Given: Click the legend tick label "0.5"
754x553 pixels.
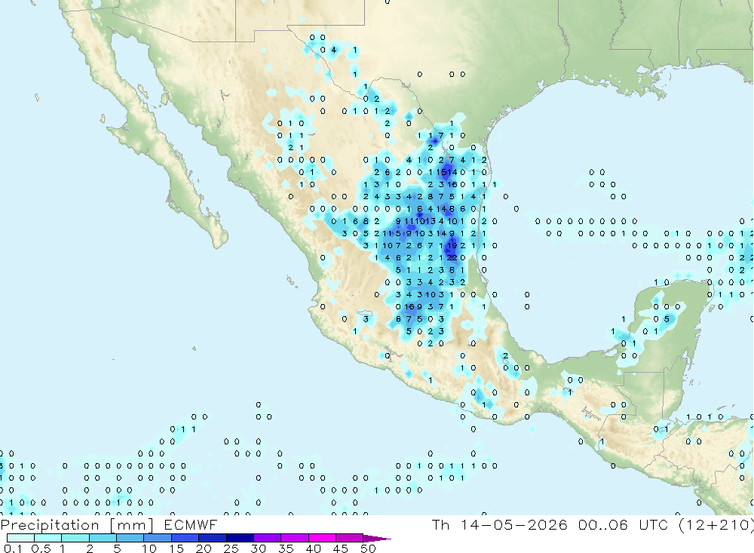Looking at the screenshot, I should point(41,548).
